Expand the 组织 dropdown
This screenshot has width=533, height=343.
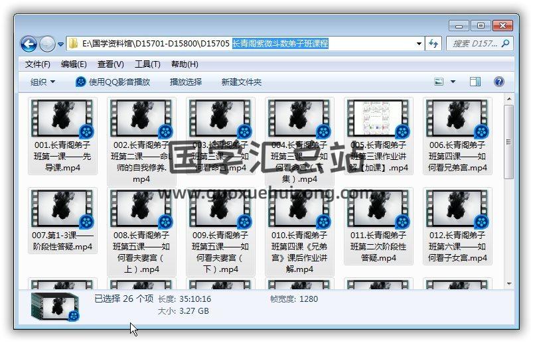(43, 82)
